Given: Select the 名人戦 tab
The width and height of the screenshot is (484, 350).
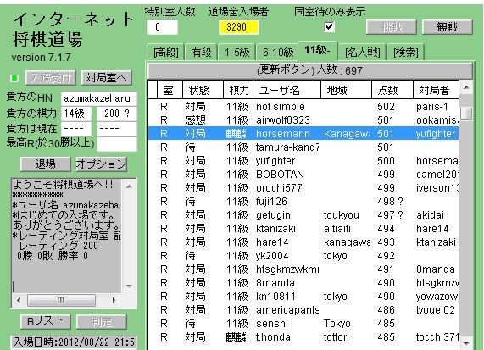Looking at the screenshot, I should tap(362, 53).
